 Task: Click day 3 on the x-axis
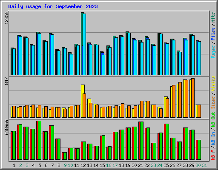[27, 165]
